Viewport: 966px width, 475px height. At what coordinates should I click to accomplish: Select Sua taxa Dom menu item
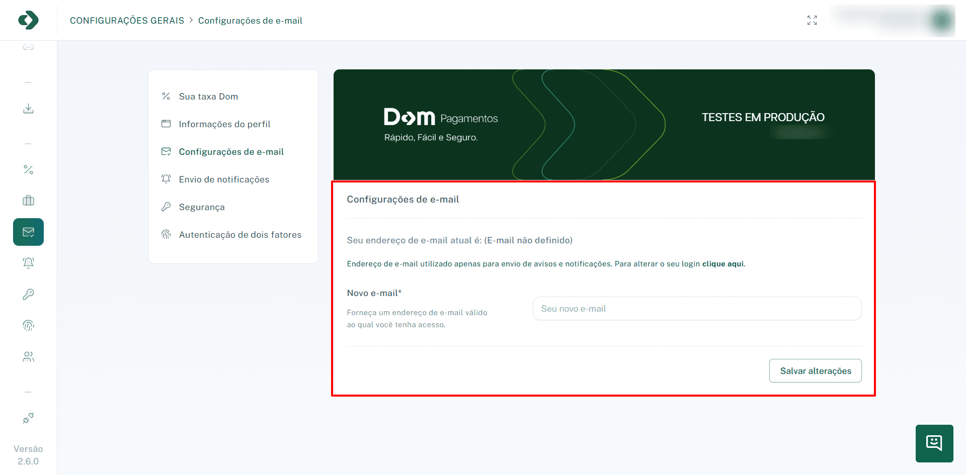click(208, 96)
